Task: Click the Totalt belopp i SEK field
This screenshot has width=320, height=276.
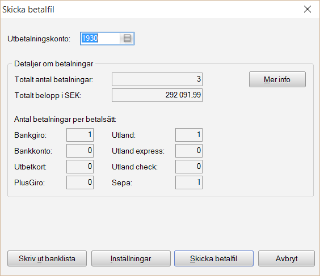Action: pos(157,95)
